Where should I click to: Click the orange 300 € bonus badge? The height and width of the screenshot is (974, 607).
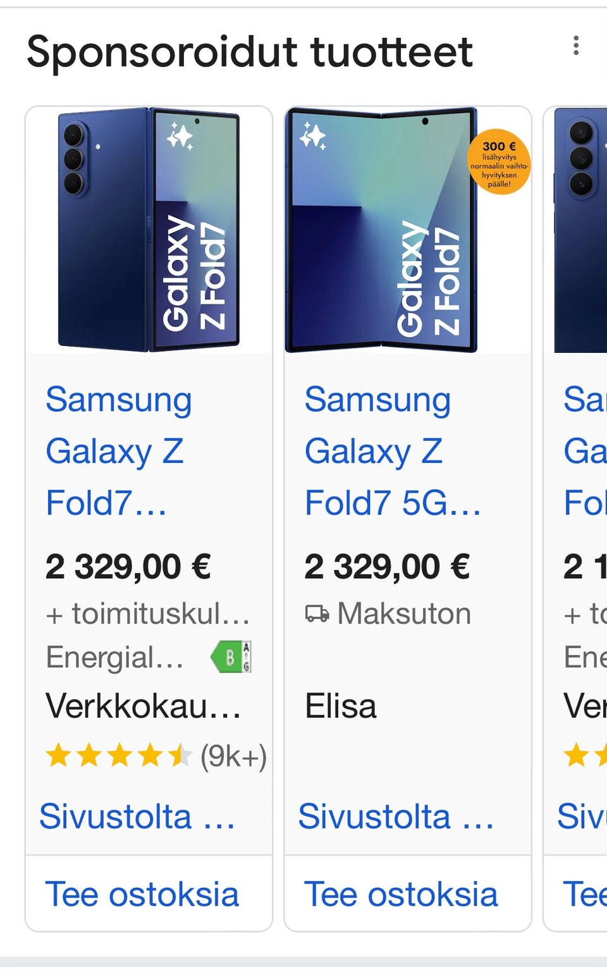pyautogui.click(x=499, y=162)
